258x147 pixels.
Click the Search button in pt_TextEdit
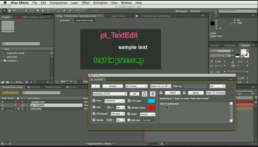coord(113,86)
